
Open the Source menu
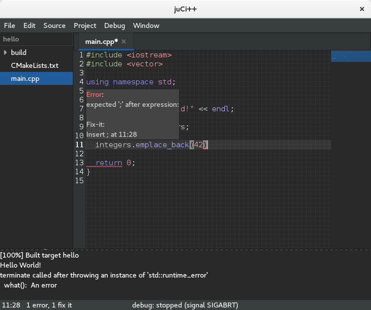(x=54, y=25)
